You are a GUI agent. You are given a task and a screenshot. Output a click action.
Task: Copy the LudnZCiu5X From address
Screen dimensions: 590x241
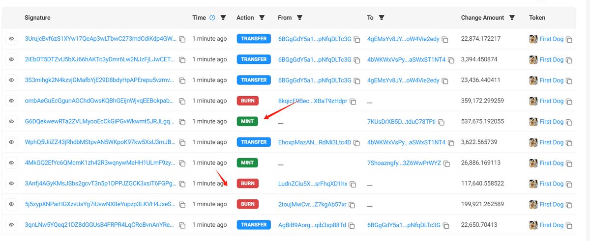[x=353, y=184]
